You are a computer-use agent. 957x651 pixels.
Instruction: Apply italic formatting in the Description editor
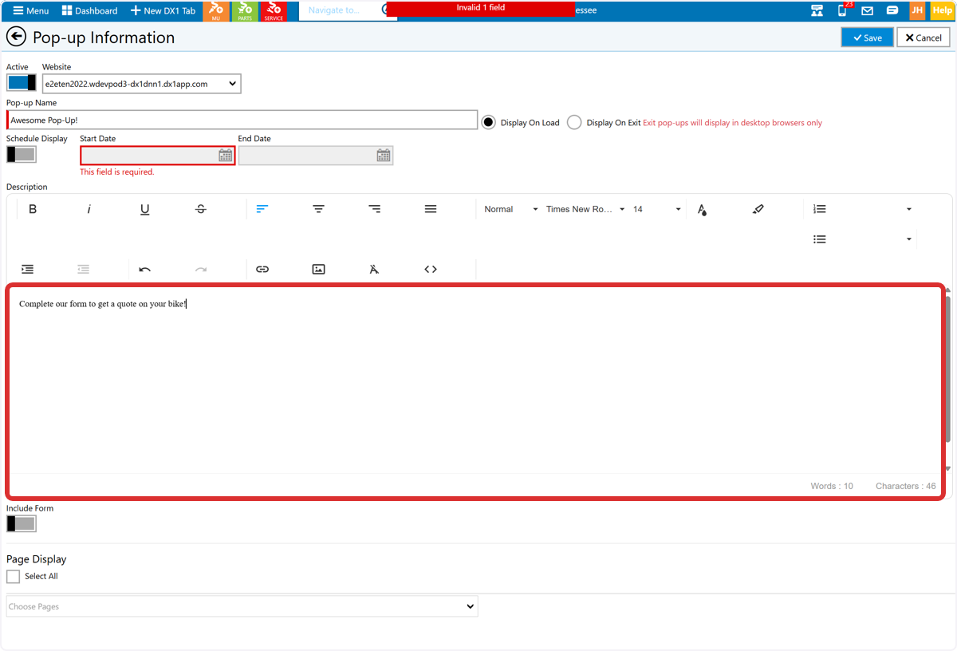click(89, 209)
